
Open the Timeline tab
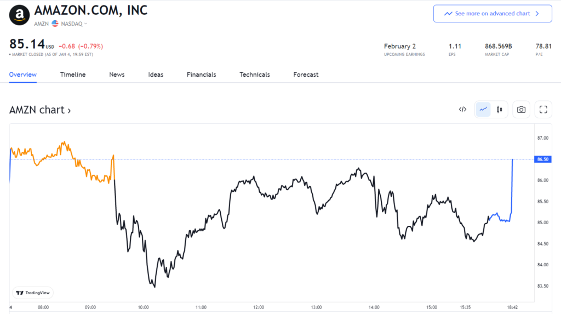click(x=73, y=75)
